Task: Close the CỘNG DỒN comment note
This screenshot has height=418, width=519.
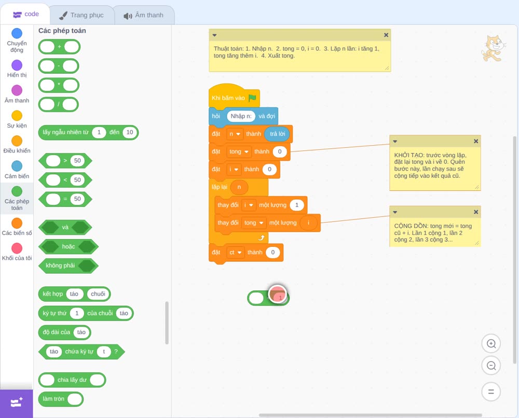Action: (x=475, y=212)
